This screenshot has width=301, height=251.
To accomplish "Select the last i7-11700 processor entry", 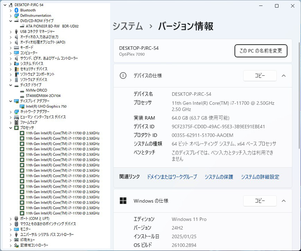I will (63, 213).
